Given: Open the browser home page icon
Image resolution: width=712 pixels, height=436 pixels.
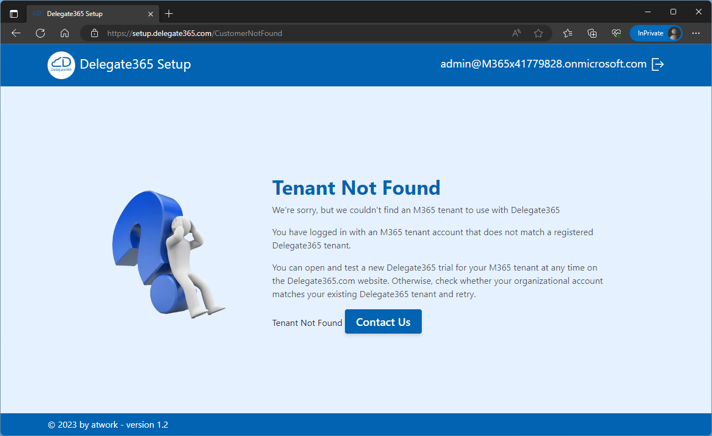Looking at the screenshot, I should (65, 33).
